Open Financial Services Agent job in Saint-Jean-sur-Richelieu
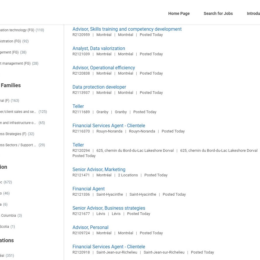Image resolution: width=260 pixels, height=260 pixels. [x=109, y=247]
